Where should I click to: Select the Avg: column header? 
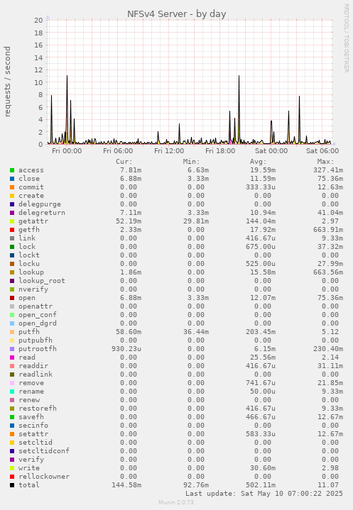259,162
